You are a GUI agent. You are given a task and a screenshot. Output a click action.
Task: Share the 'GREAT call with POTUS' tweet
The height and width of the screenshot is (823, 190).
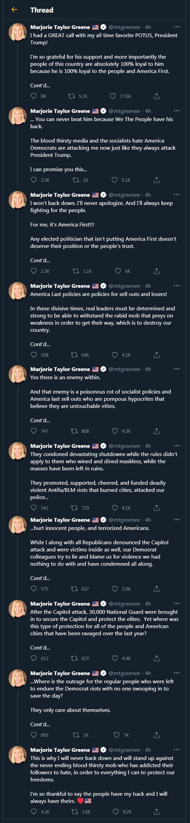pos(156,96)
